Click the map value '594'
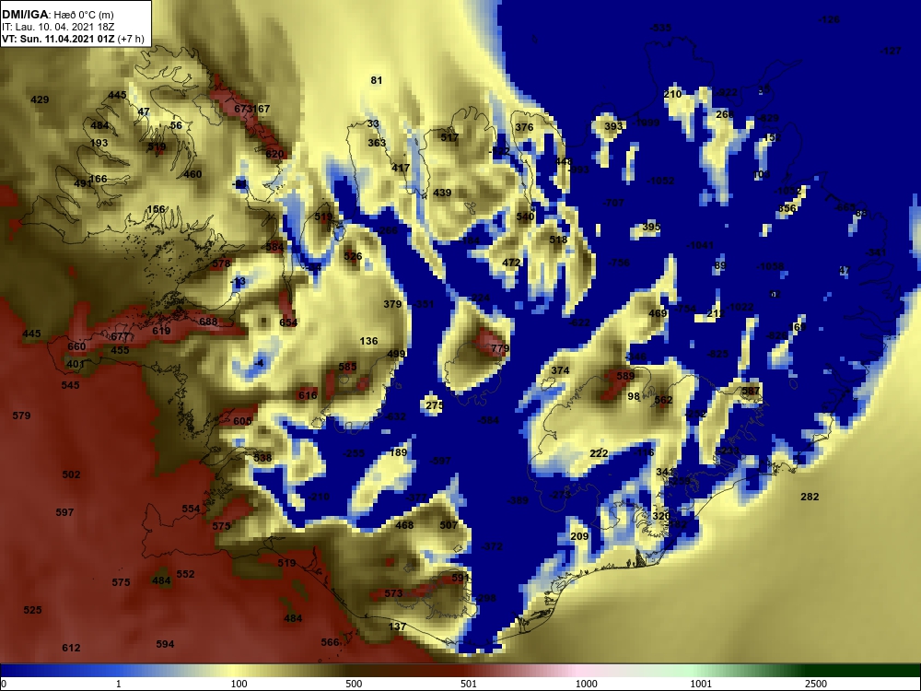The height and width of the screenshot is (691, 921). 165,645
